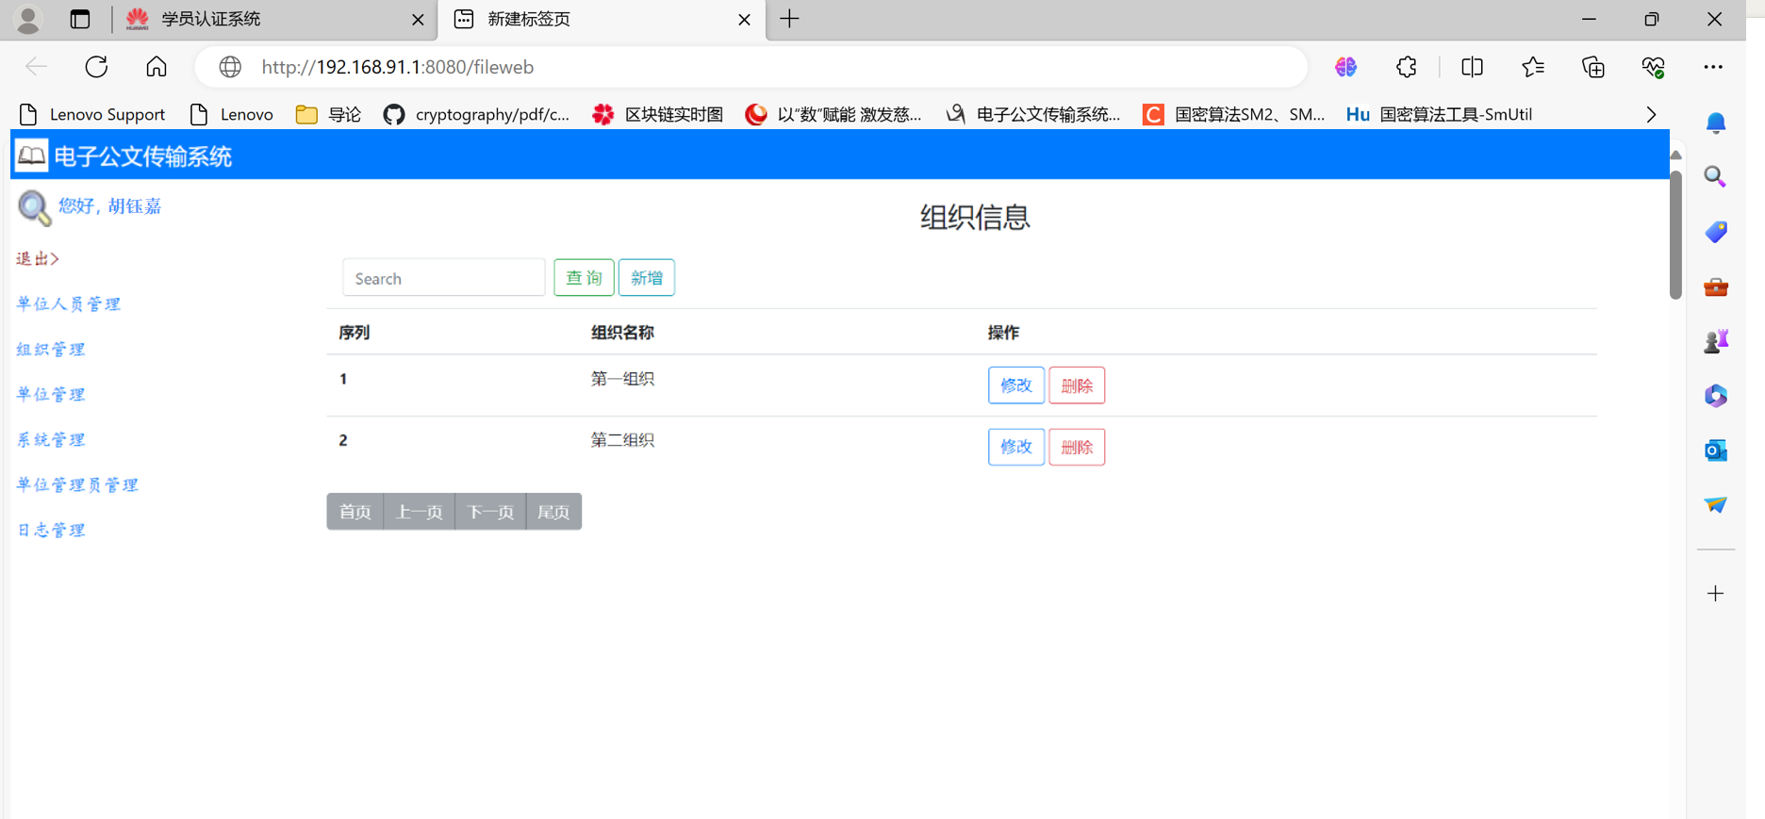1765x819 pixels.
Task: Go to 下一页 in pagination
Action: pos(490,512)
